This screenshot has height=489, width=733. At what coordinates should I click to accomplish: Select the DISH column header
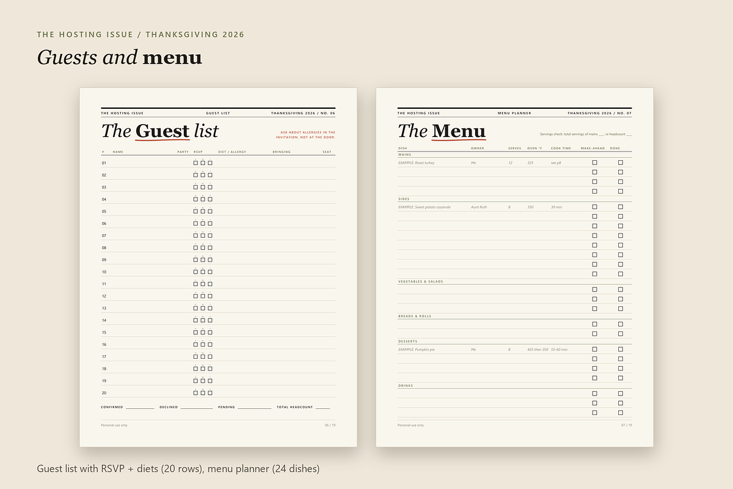[x=402, y=148]
